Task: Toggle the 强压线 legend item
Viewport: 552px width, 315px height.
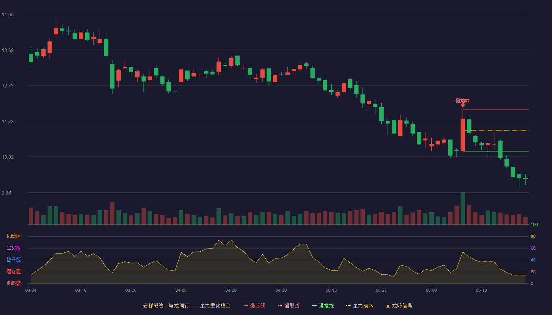Action: [254, 306]
